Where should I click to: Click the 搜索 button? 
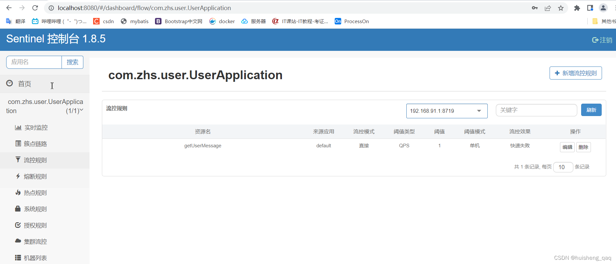[x=72, y=62]
